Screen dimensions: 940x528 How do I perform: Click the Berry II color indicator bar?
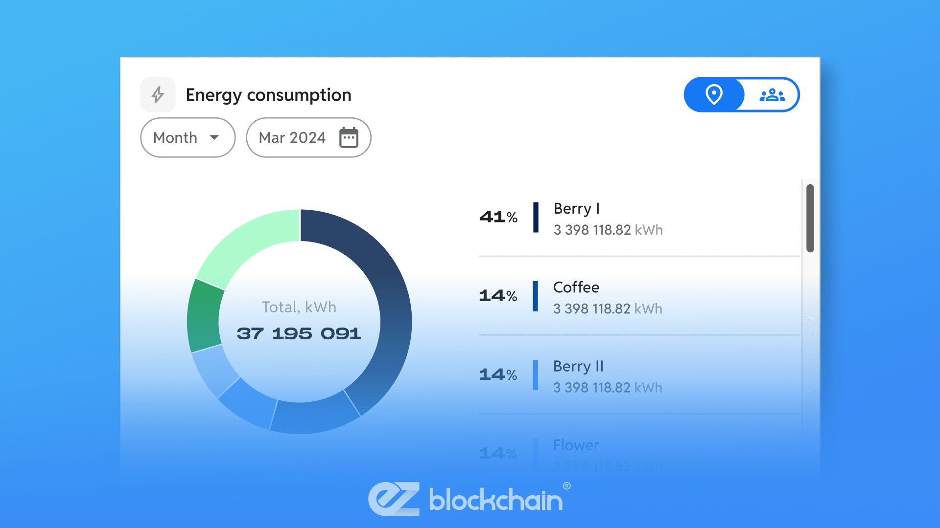click(536, 374)
